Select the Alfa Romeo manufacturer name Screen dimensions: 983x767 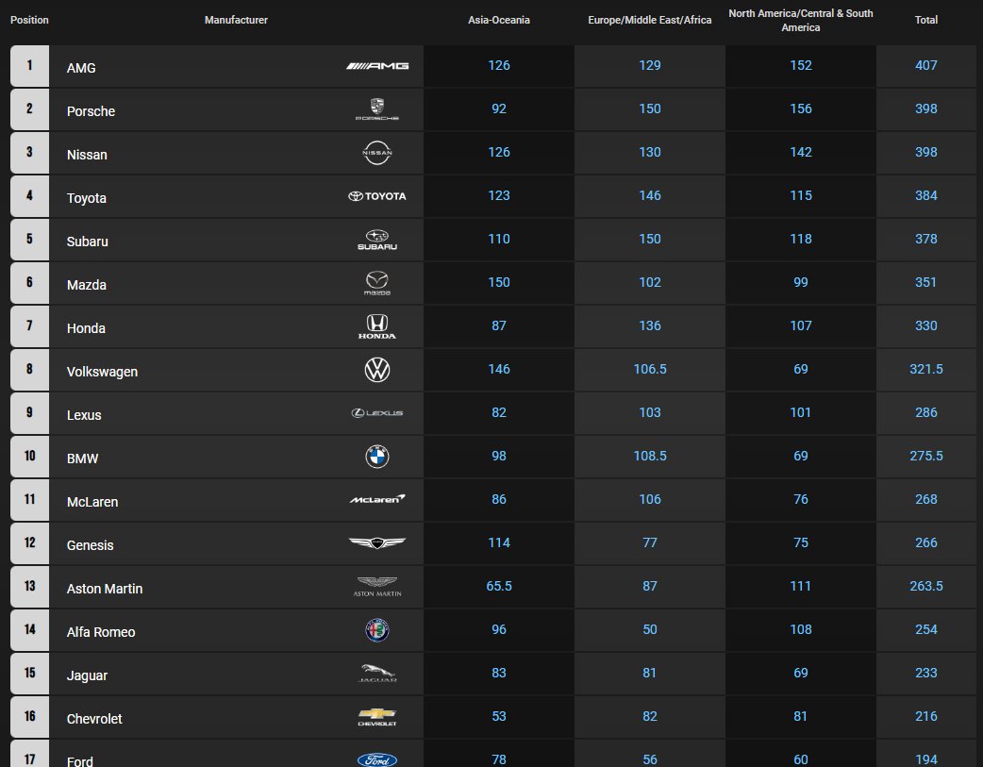[x=101, y=631]
